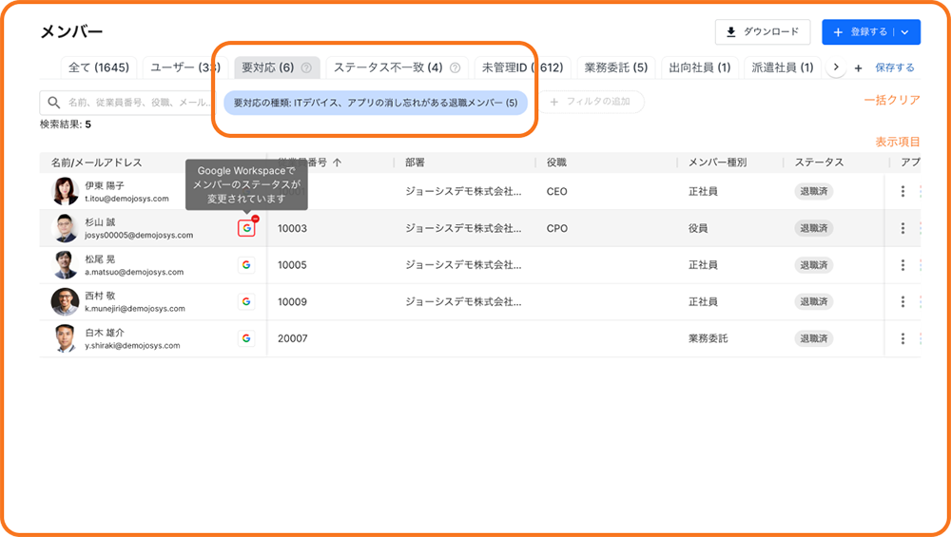The image size is (951, 537).
Task: Click plus icon to add new tab
Action: pyautogui.click(x=858, y=67)
